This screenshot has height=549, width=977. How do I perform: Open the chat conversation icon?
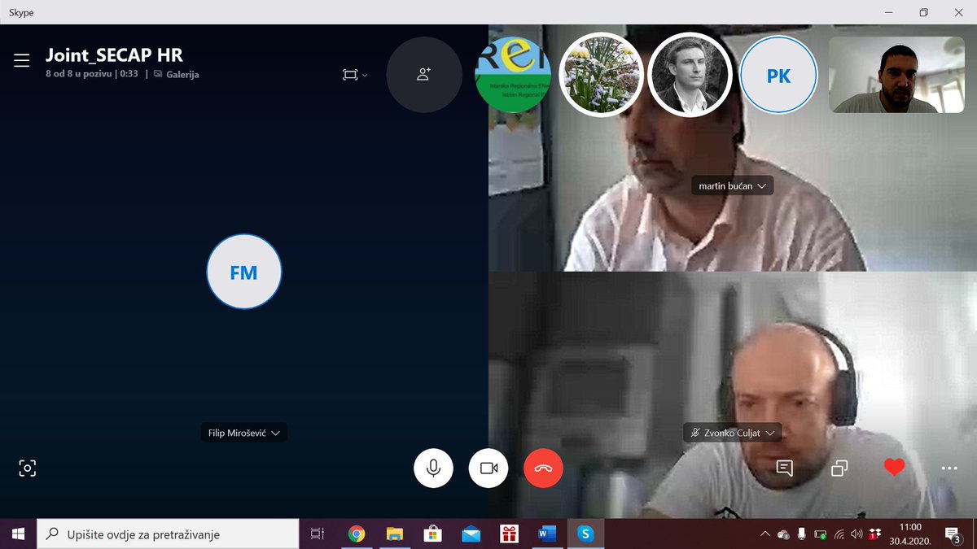click(785, 468)
